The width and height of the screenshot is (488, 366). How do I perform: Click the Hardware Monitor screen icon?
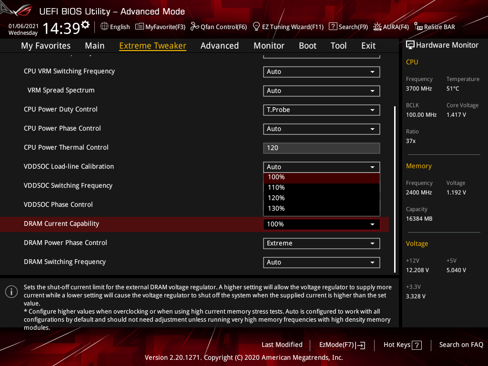pos(410,45)
